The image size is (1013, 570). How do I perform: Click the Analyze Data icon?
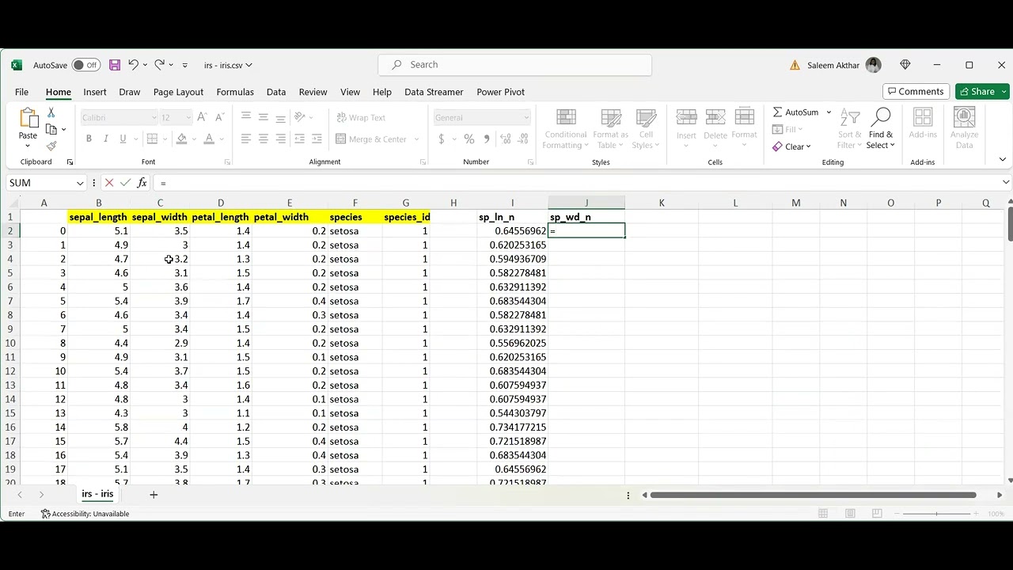964,129
